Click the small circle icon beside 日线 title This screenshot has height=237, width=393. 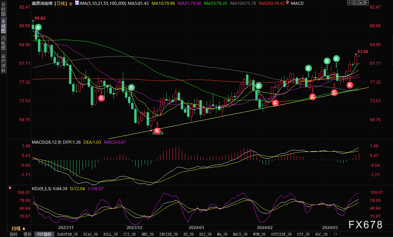tap(71, 4)
